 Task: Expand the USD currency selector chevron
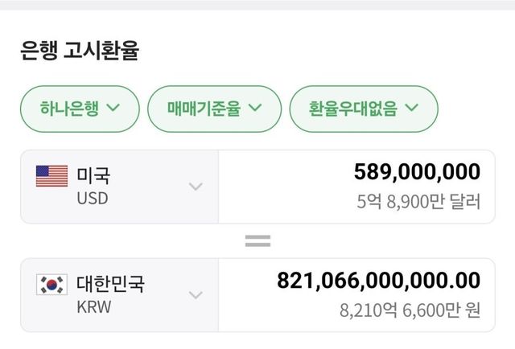(x=196, y=187)
